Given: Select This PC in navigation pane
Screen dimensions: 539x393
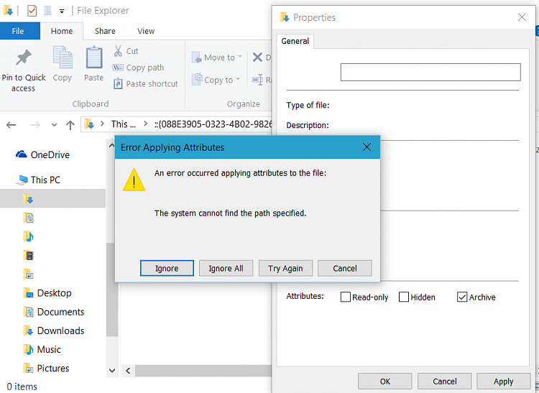Looking at the screenshot, I should point(39,180).
